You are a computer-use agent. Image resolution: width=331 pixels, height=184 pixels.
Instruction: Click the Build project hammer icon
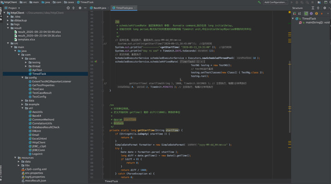(260, 2)
